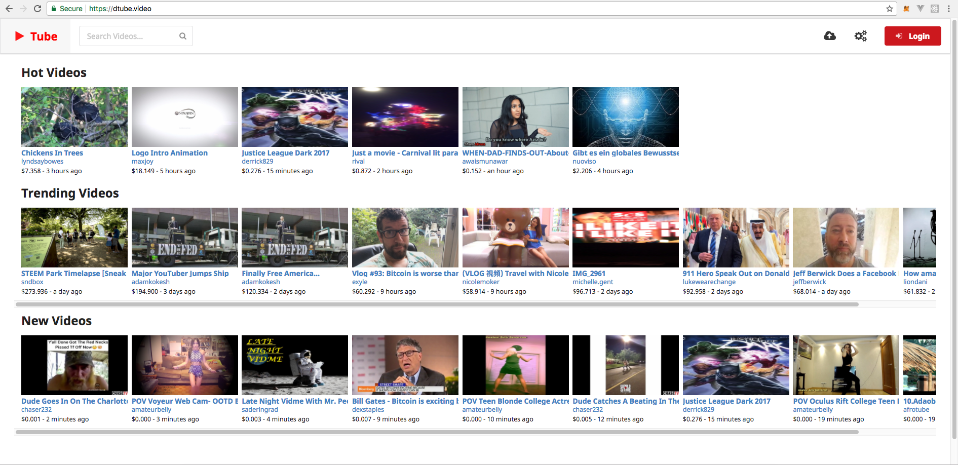The width and height of the screenshot is (958, 465).
Task: Open the Logo Intro Animation video title
Action: pos(170,153)
